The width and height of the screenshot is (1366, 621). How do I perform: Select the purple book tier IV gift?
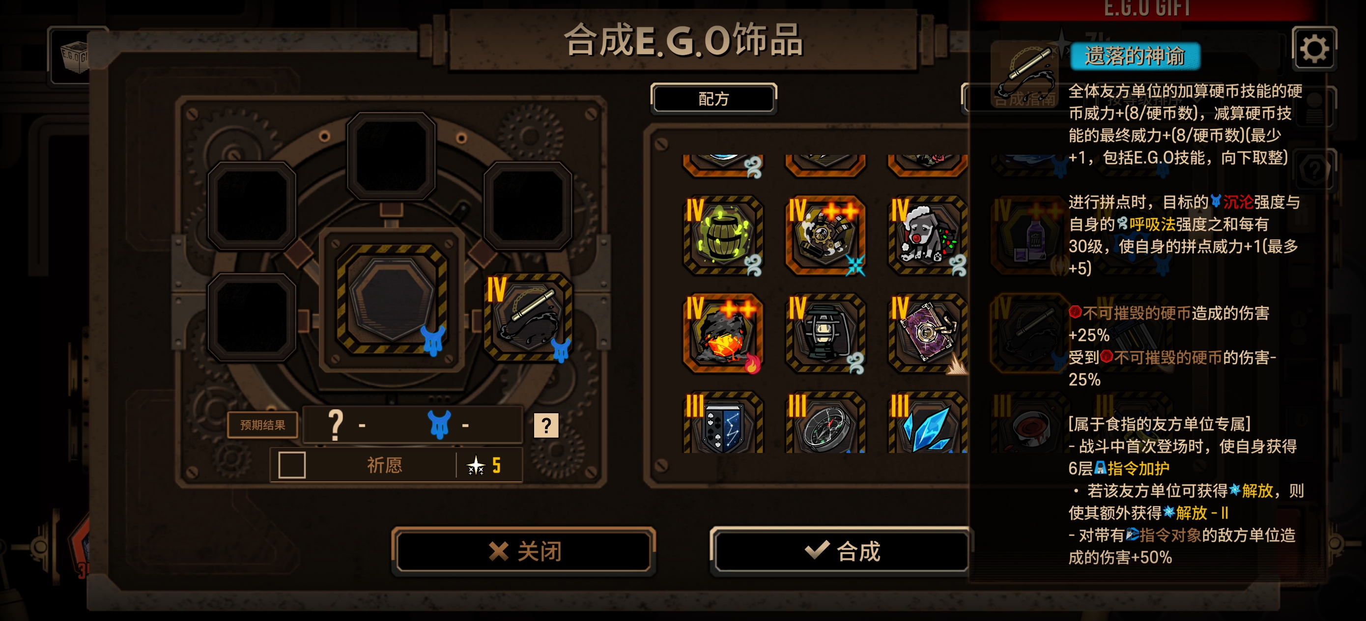[x=928, y=334]
